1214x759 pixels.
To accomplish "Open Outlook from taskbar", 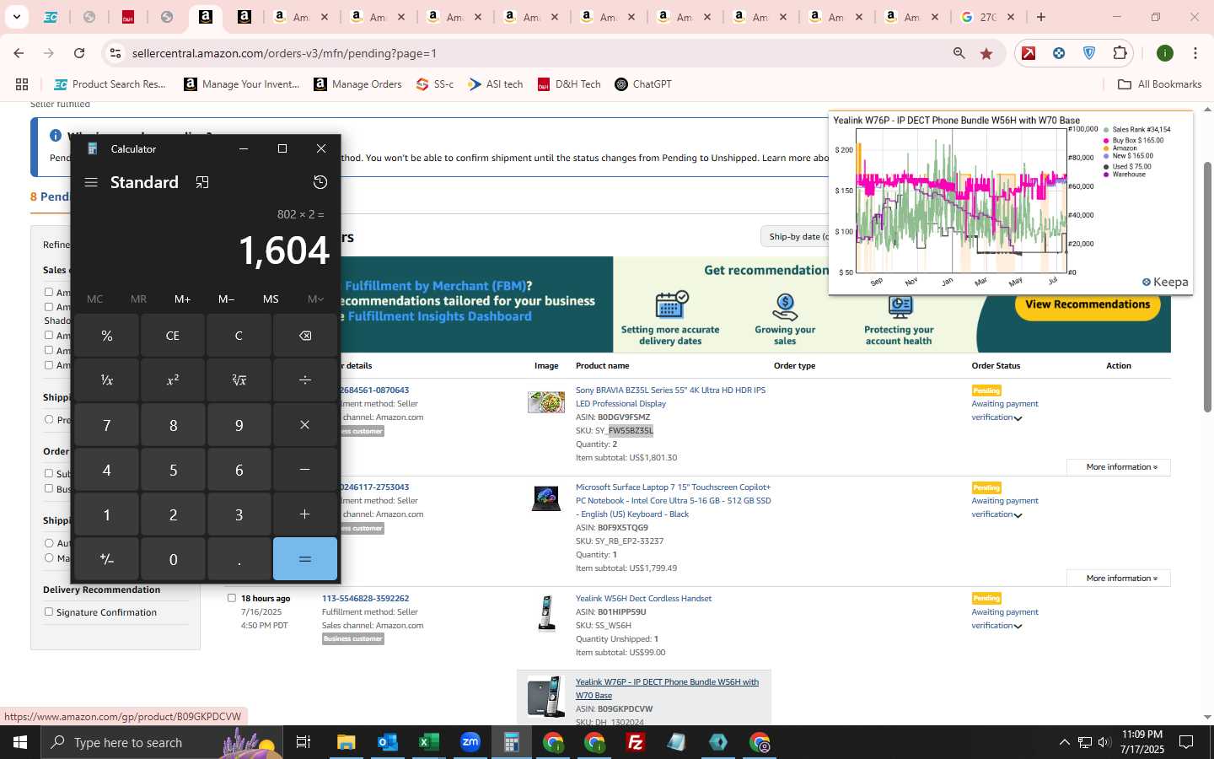I will tap(388, 742).
